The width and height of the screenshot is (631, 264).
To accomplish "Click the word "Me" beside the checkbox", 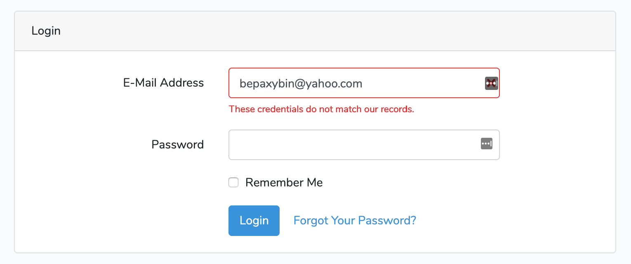I will [x=314, y=182].
